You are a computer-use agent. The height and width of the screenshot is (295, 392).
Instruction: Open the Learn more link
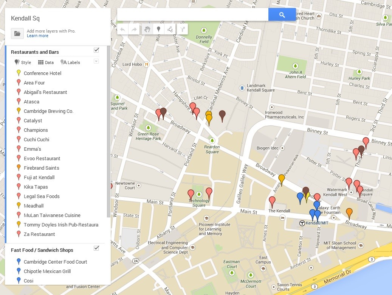coord(37,36)
